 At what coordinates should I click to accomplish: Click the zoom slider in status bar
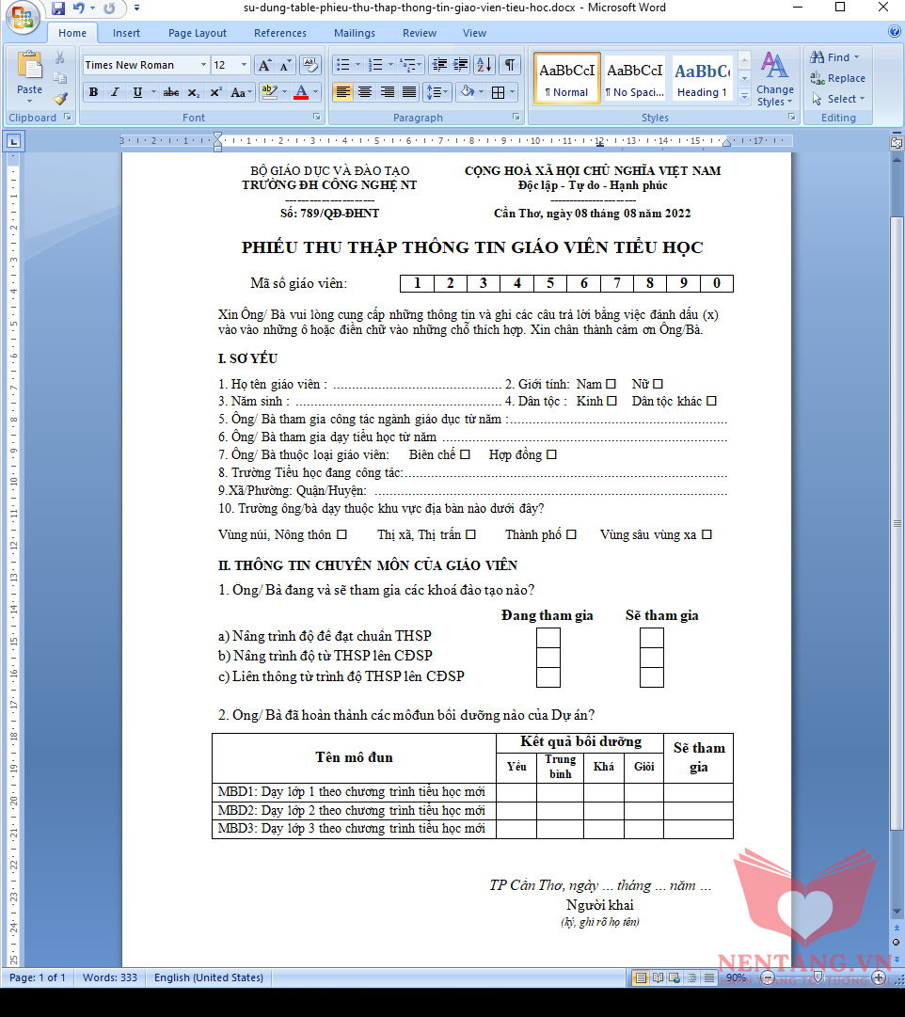[818, 978]
